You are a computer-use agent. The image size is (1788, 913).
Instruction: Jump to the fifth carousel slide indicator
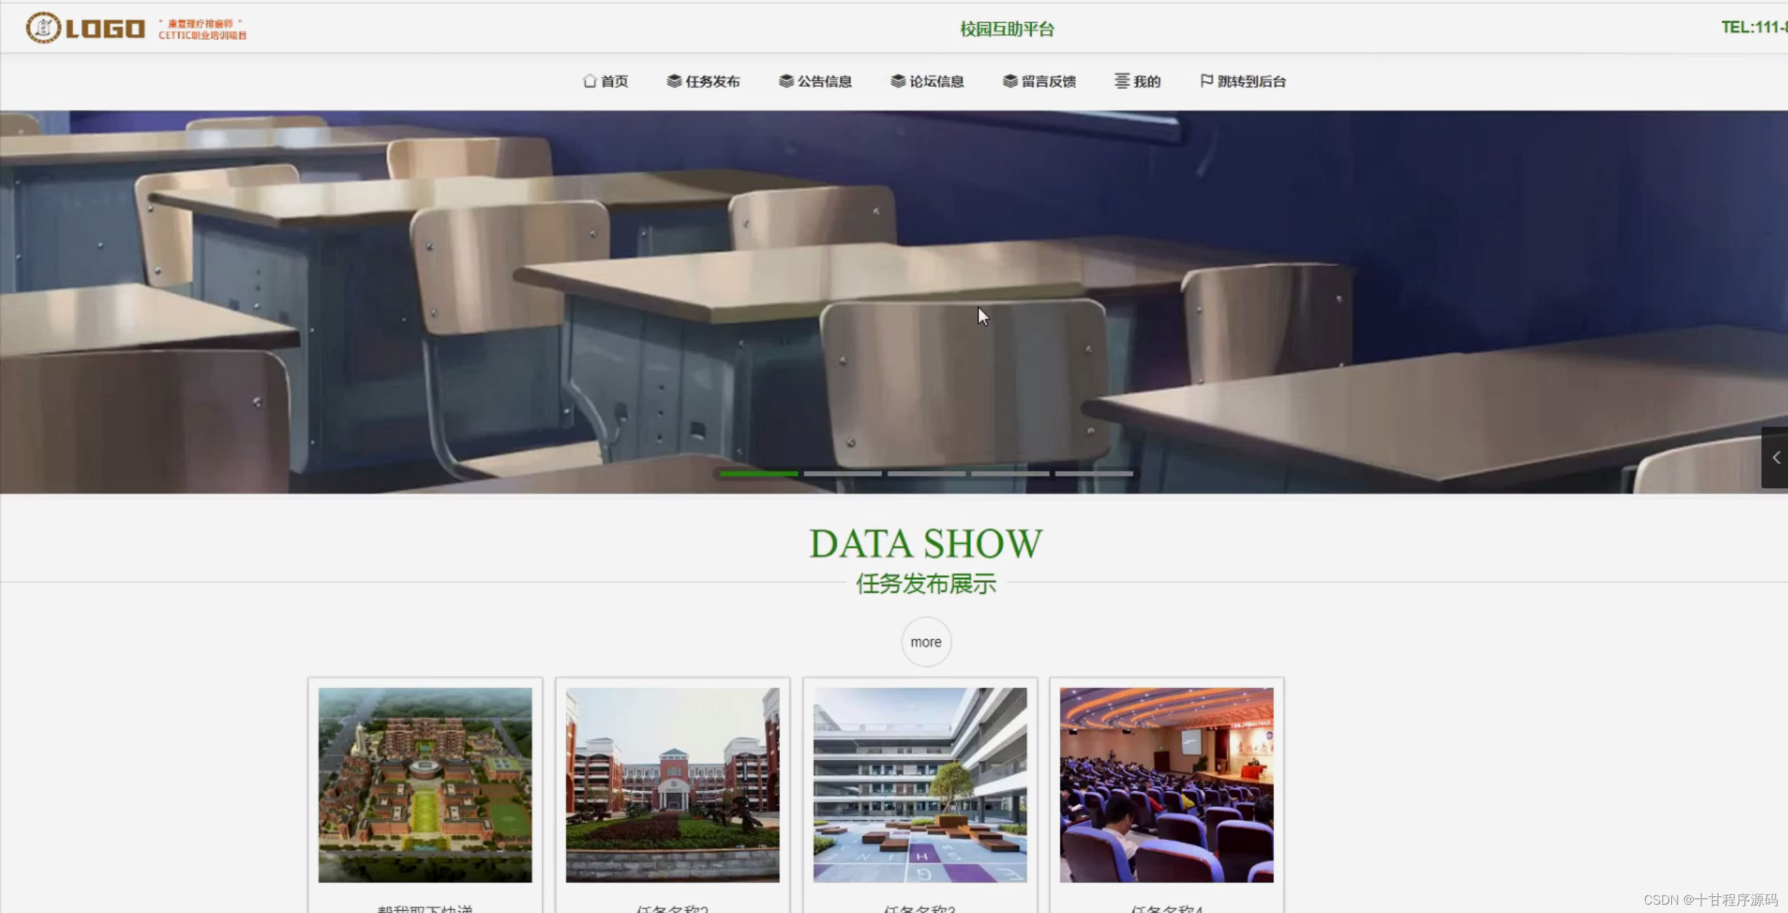point(1094,474)
